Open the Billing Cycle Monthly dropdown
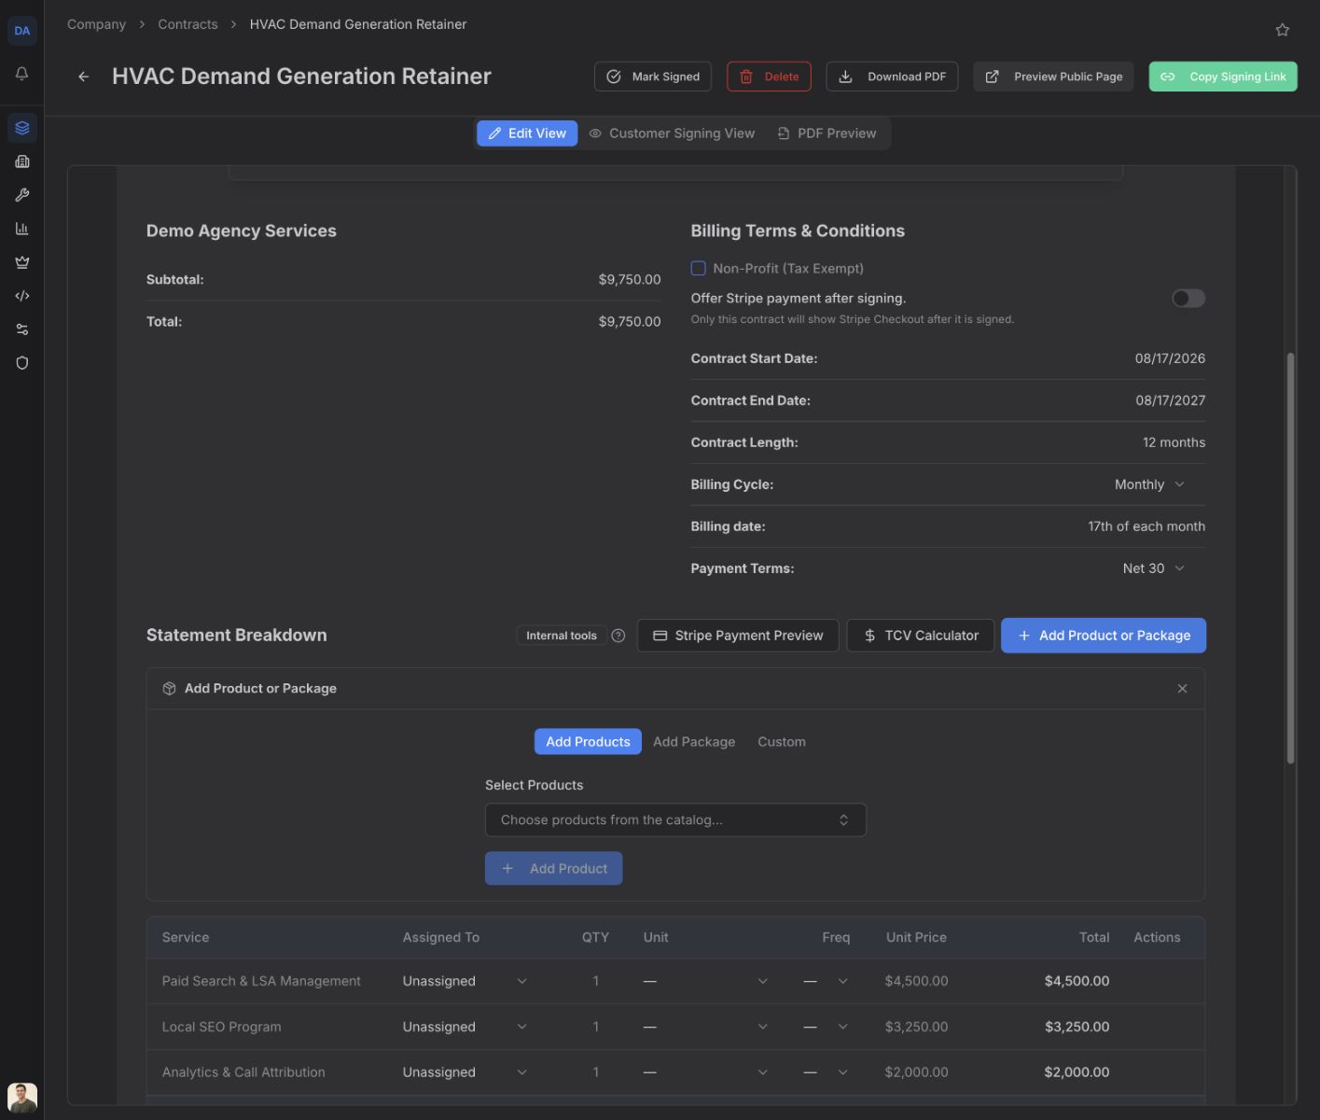 pos(1149,484)
